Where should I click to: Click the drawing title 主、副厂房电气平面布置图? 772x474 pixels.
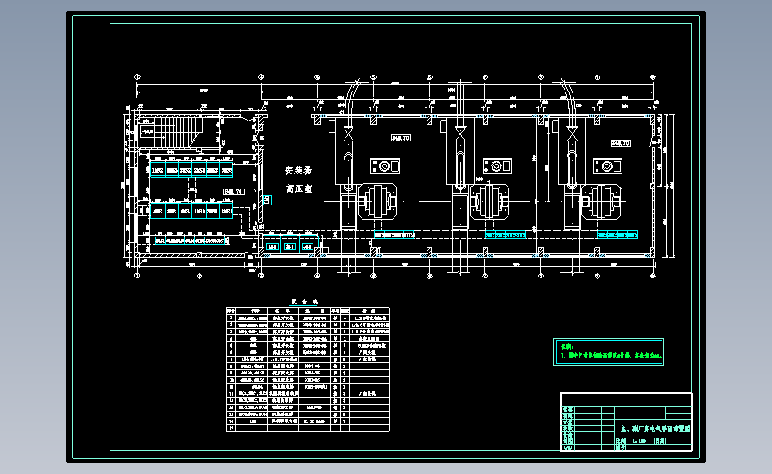tap(655, 429)
